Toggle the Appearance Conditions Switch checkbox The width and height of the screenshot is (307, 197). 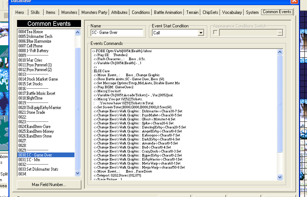[215, 33]
